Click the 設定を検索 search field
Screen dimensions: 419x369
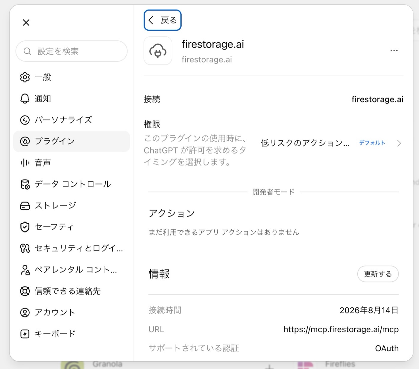[x=72, y=51]
